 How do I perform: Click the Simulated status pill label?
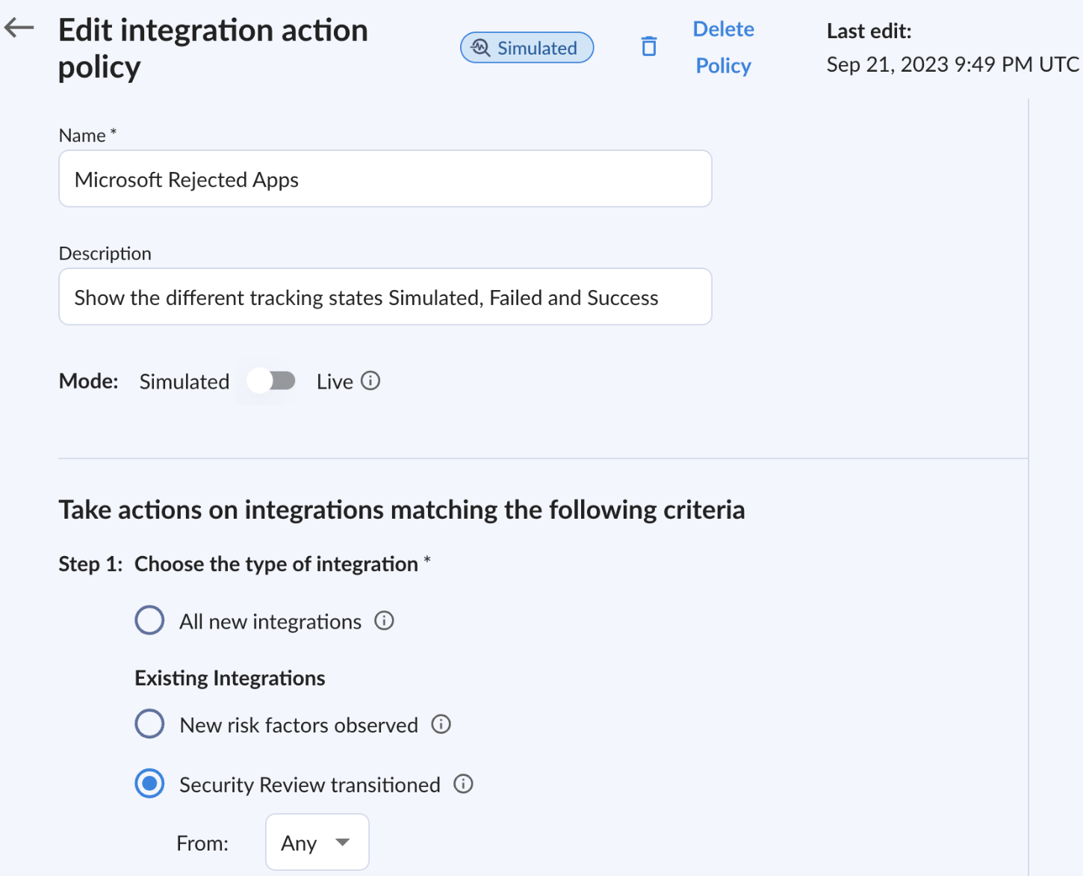click(x=537, y=49)
